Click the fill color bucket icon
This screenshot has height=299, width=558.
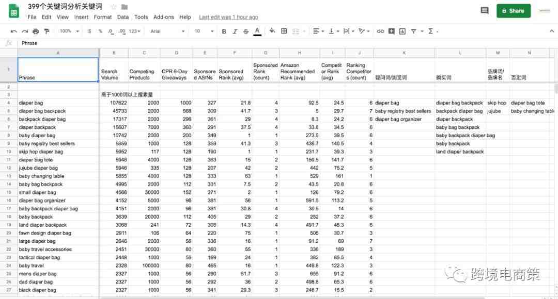[x=272, y=31]
